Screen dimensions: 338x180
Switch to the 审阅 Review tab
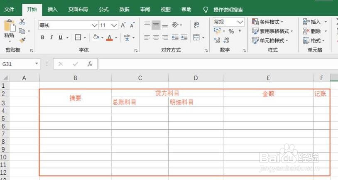(145, 10)
